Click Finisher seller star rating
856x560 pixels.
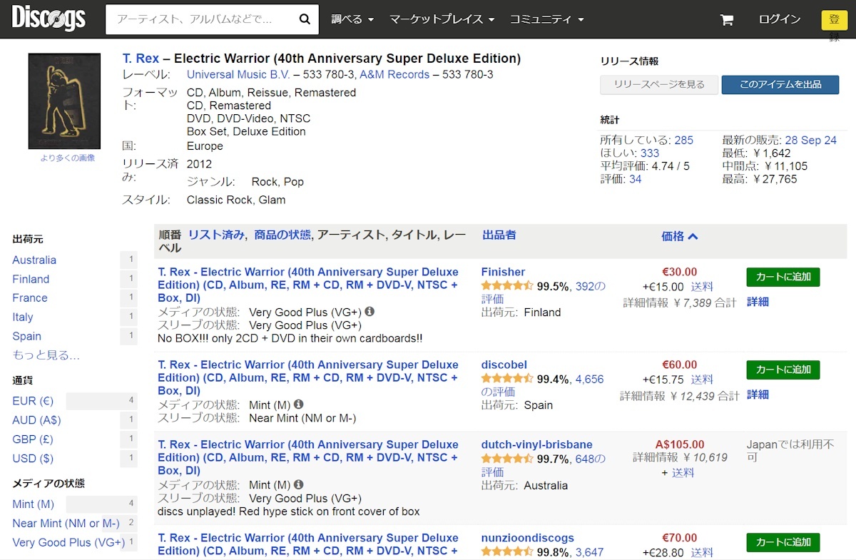[x=507, y=286]
